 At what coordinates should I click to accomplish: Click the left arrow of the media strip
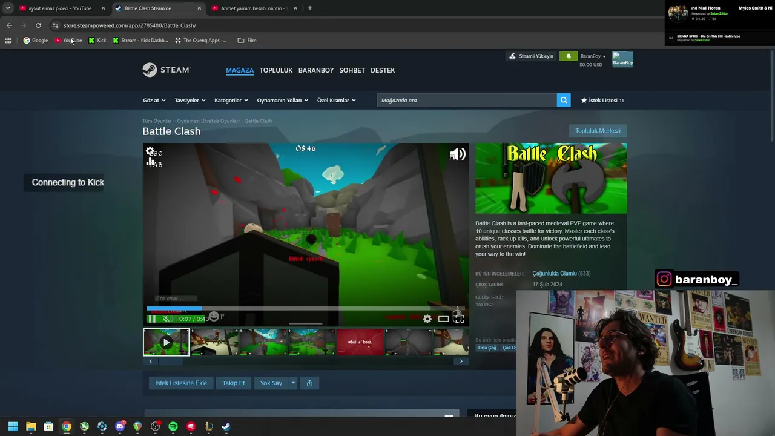(151, 362)
